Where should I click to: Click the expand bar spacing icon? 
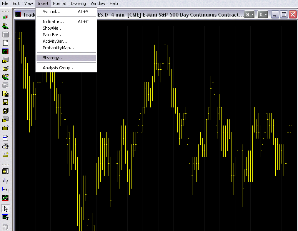tap(5, 189)
